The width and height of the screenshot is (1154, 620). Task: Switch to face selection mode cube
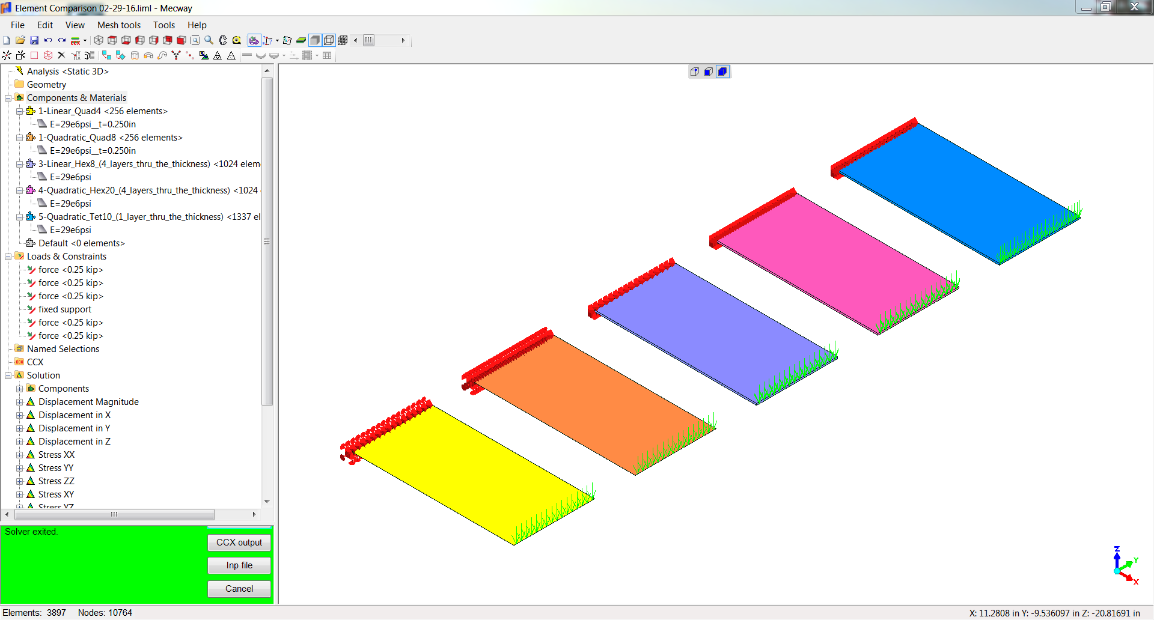[x=709, y=71]
